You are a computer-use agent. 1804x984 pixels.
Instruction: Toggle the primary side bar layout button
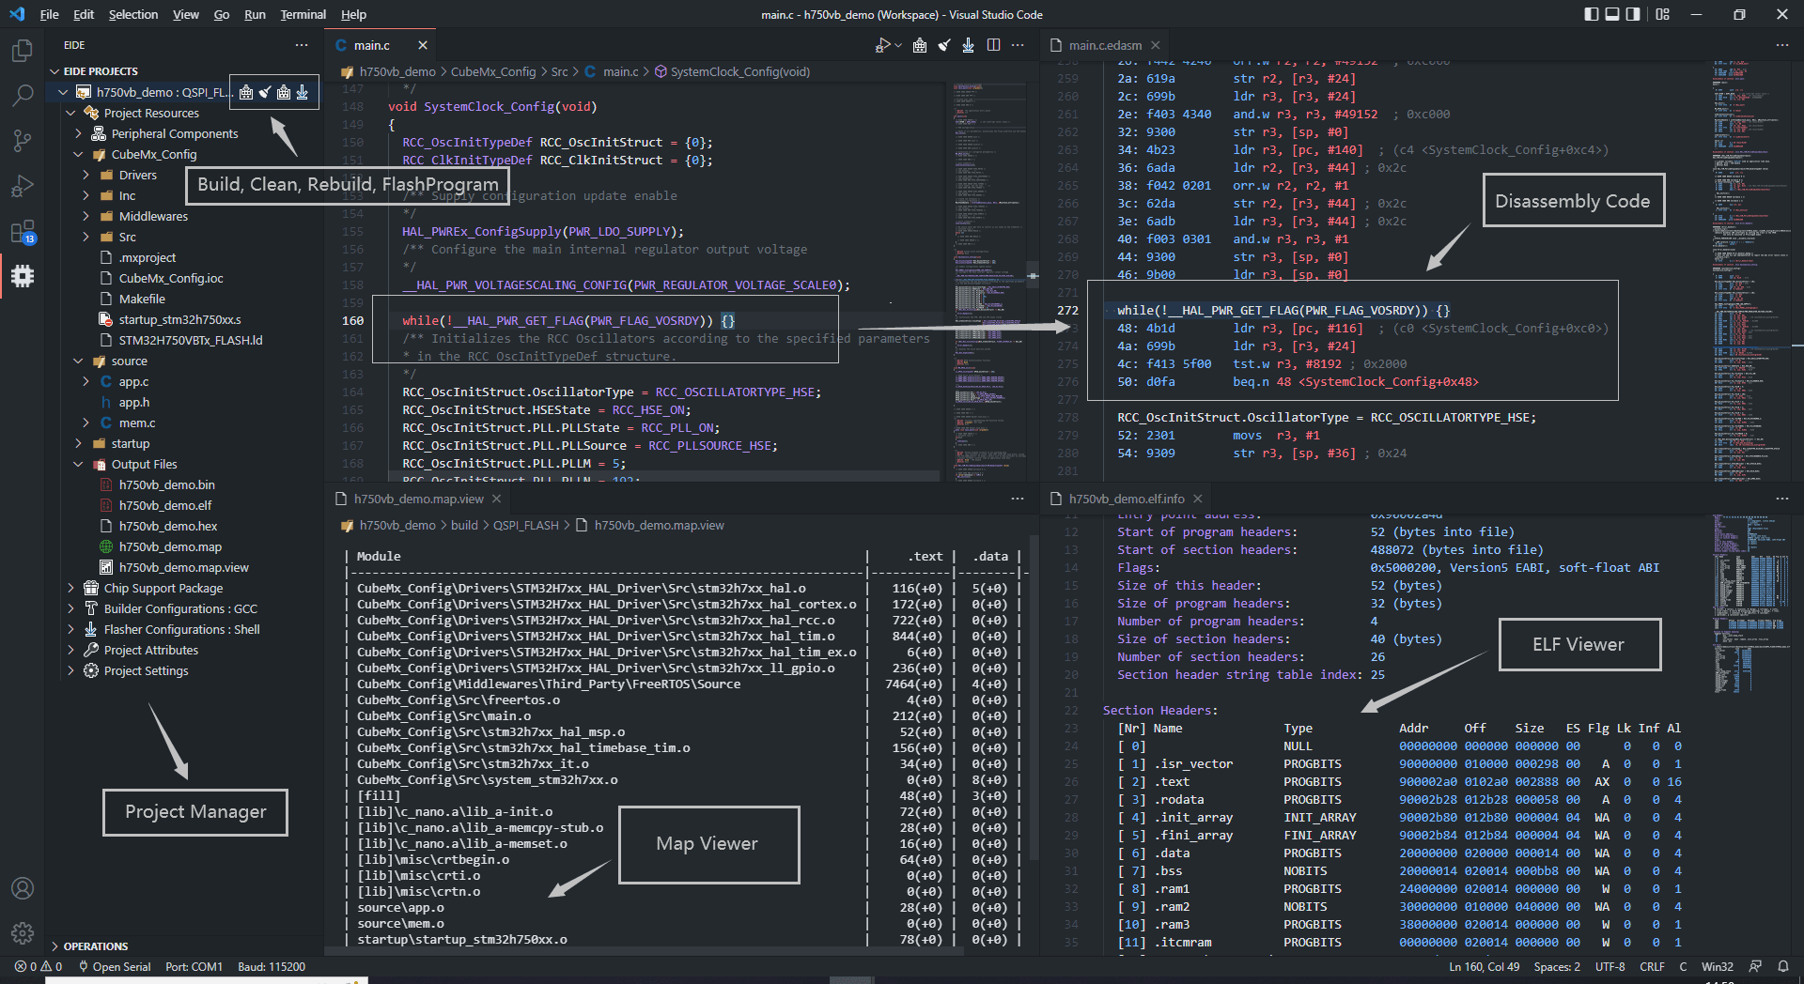click(x=1591, y=14)
